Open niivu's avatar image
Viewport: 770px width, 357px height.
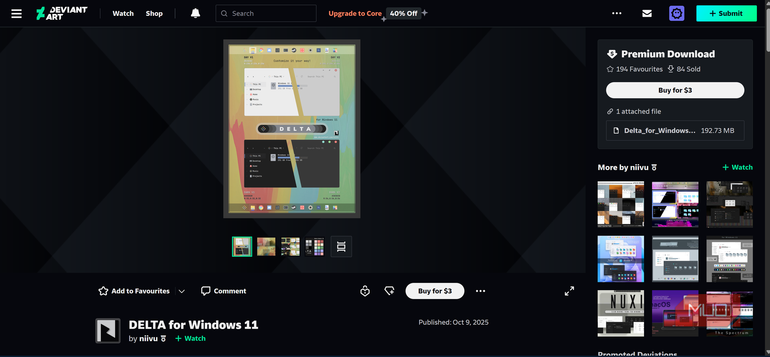pyautogui.click(x=108, y=331)
